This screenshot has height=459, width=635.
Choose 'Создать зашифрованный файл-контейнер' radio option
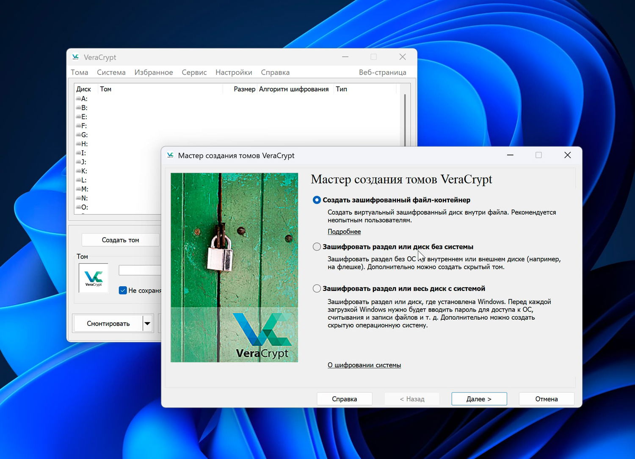[x=317, y=200]
